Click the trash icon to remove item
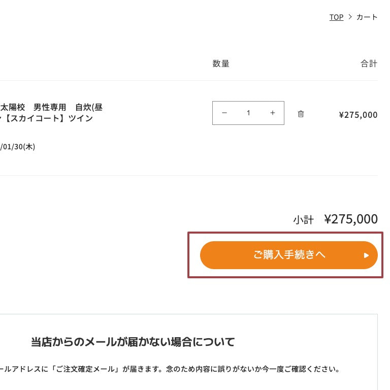This screenshot has height=390, width=390. 301,114
